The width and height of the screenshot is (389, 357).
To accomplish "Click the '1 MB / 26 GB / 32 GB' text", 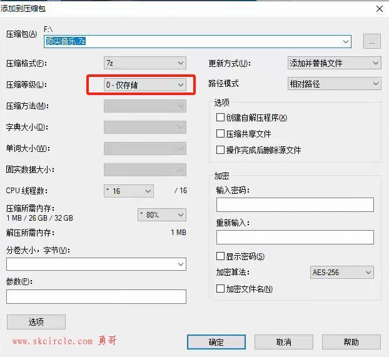I will 39,218.
